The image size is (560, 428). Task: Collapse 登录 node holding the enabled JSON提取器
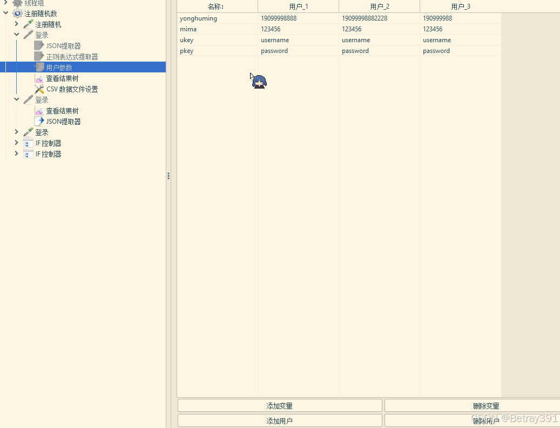[x=16, y=99]
